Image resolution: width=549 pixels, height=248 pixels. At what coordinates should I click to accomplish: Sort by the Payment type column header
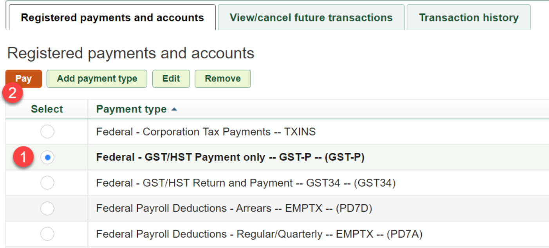click(x=131, y=109)
